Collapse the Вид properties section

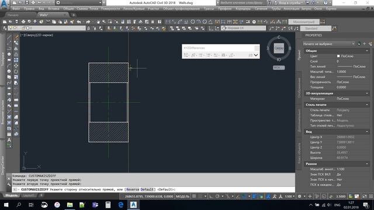point(367,132)
